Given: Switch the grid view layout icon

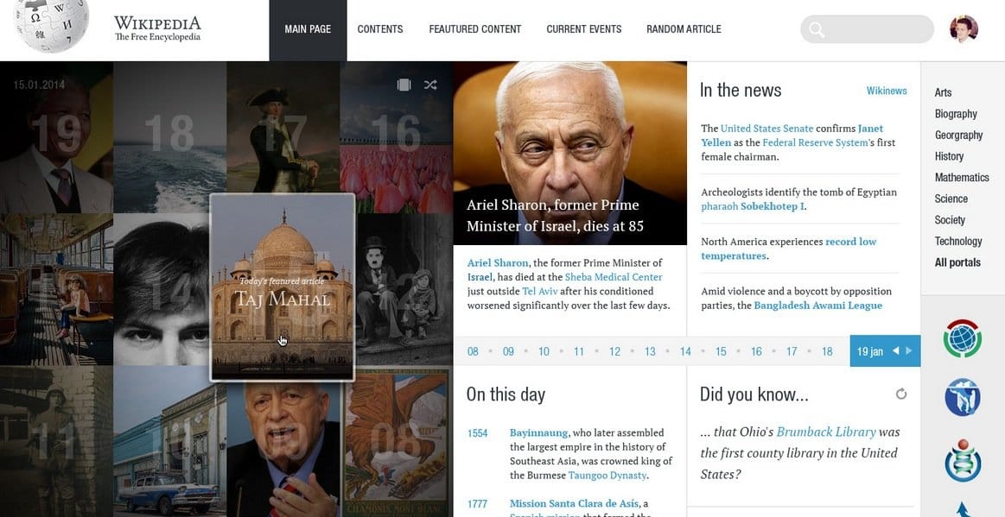Looking at the screenshot, I should click(404, 85).
